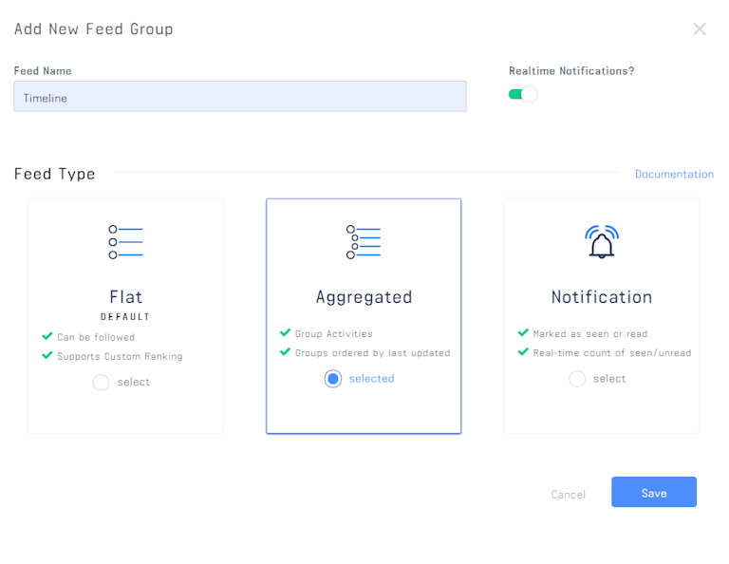729x564 pixels.
Task: Cancel adding the feed group
Action: 569,495
